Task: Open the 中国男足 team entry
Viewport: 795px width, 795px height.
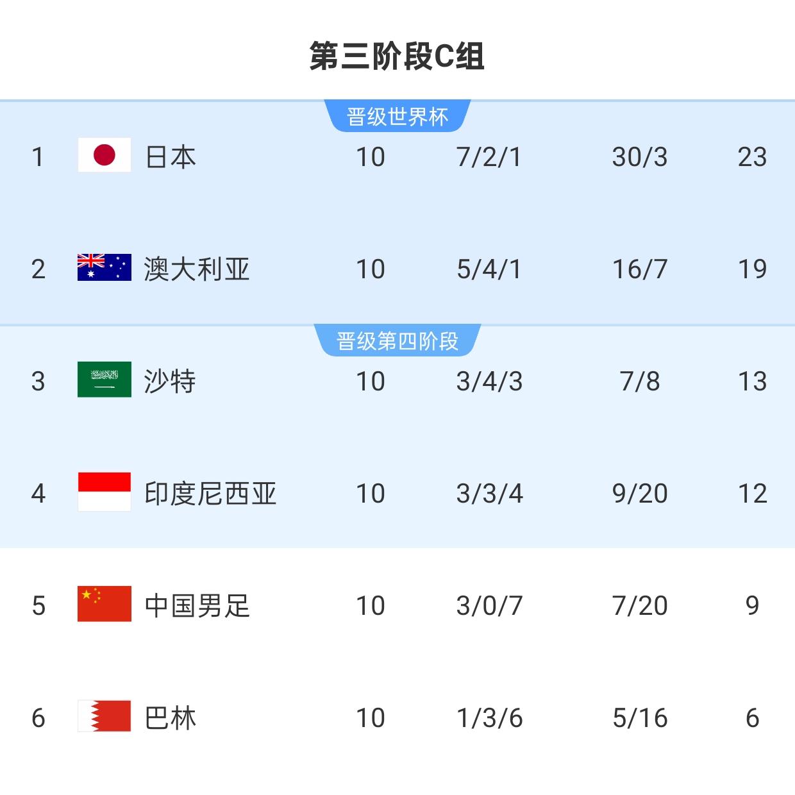Action: [x=197, y=606]
